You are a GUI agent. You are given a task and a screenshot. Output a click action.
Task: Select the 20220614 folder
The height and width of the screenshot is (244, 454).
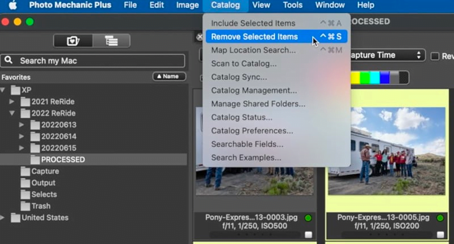point(53,136)
